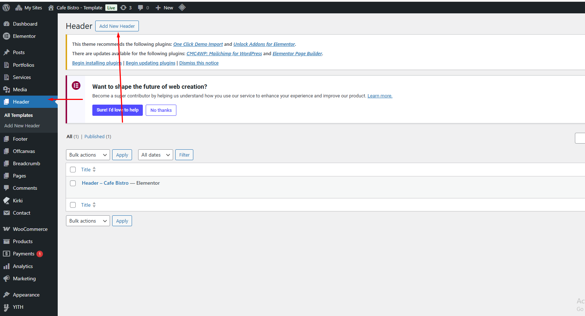The height and width of the screenshot is (316, 585).
Task: Click the Live status badge
Action: coord(111,8)
